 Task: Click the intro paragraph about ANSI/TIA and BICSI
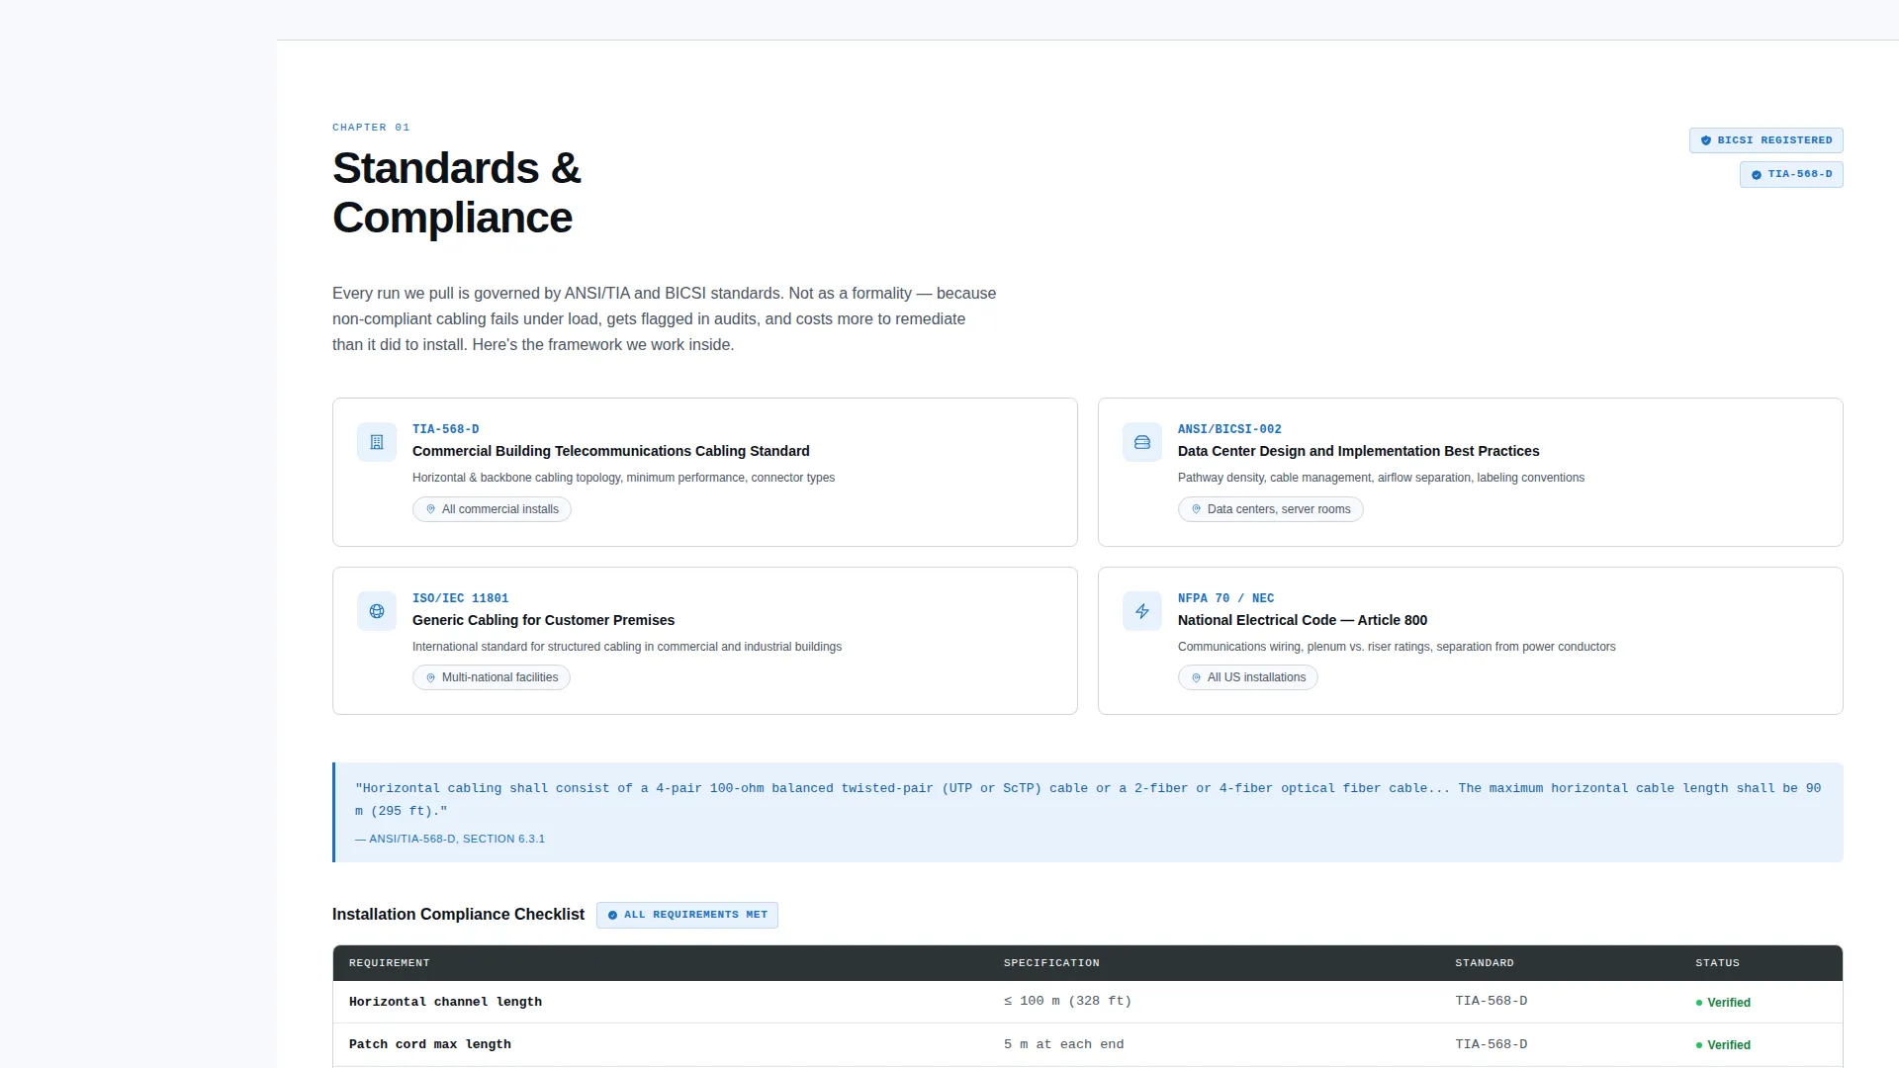[x=665, y=319]
